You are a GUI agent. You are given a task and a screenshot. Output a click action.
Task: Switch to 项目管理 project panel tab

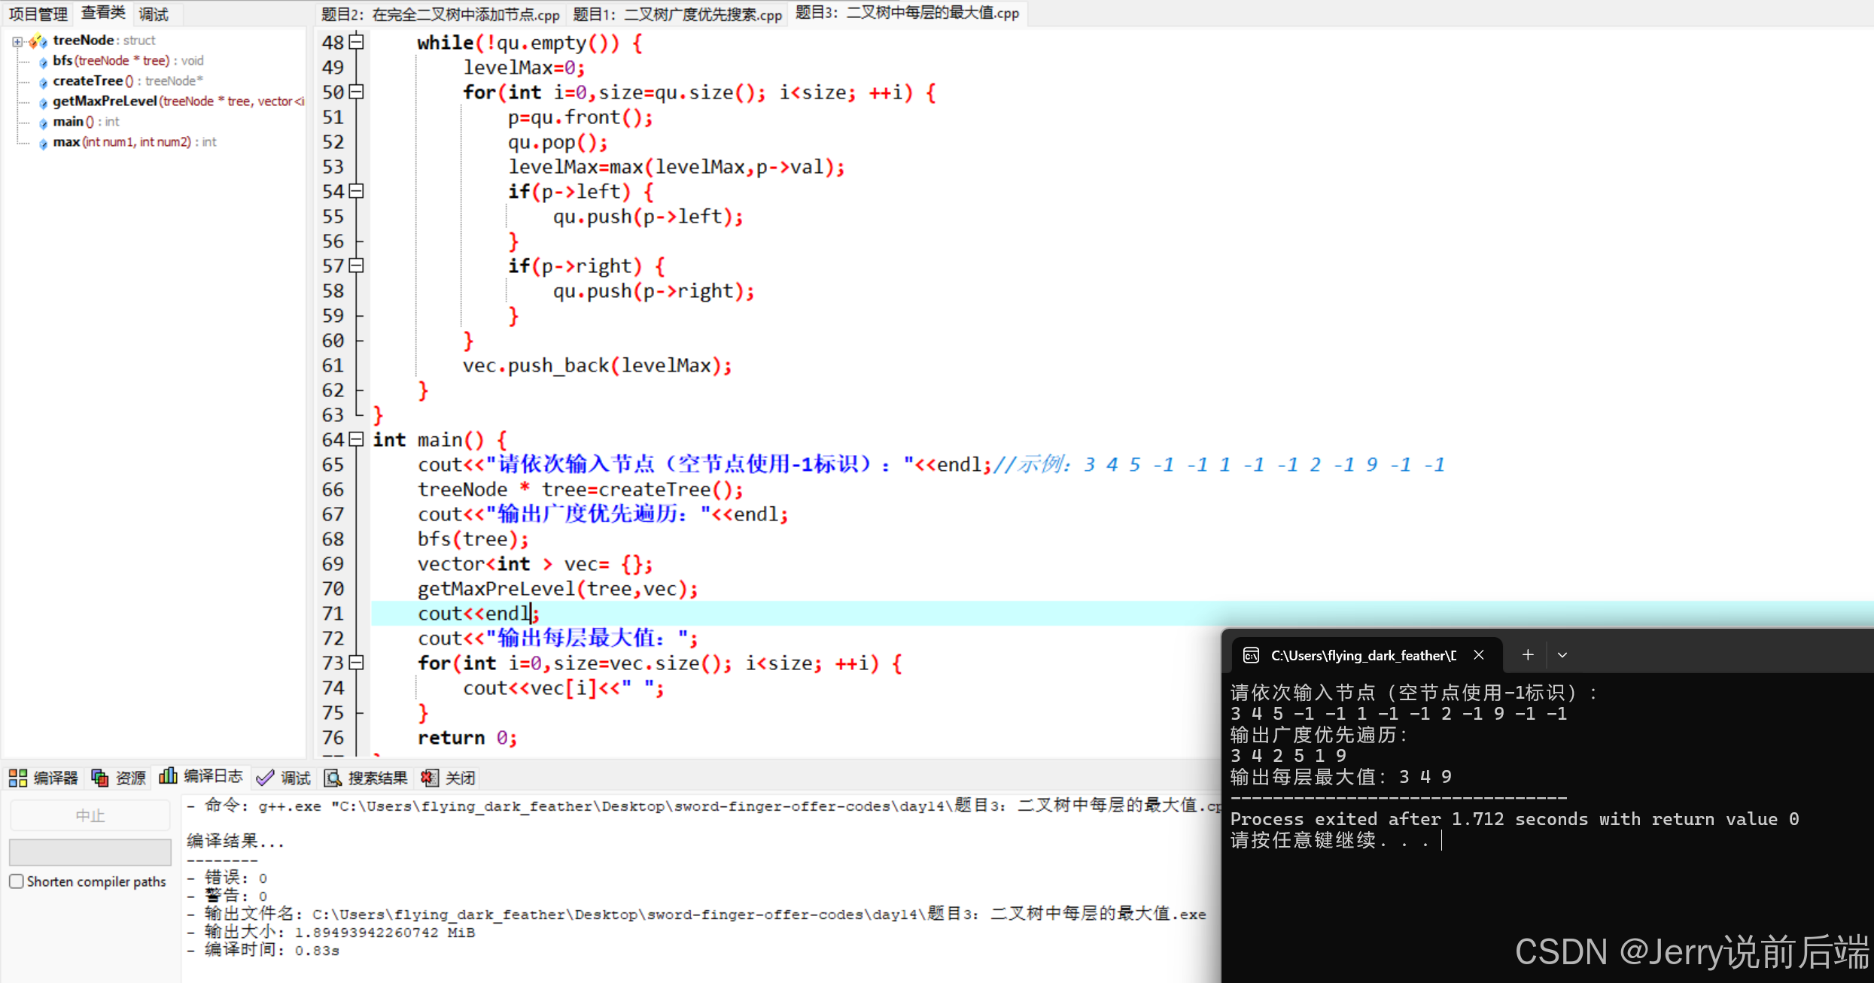38,14
